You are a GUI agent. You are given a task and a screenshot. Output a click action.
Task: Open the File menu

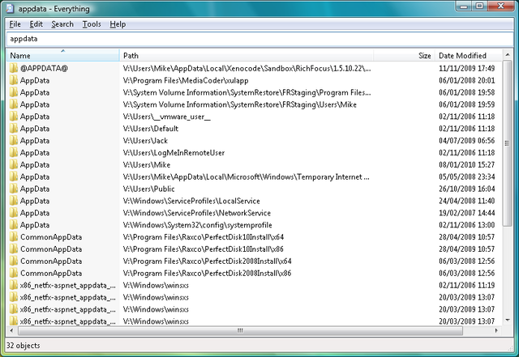[15, 24]
